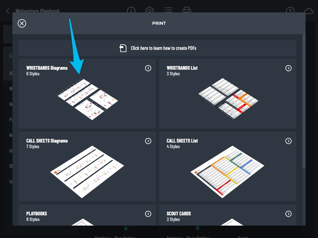Viewport: 318px width, 238px height.
Task: Close the Print dialog with the X icon
Action: 22,24
